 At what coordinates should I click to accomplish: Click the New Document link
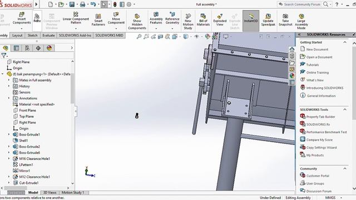(317, 49)
